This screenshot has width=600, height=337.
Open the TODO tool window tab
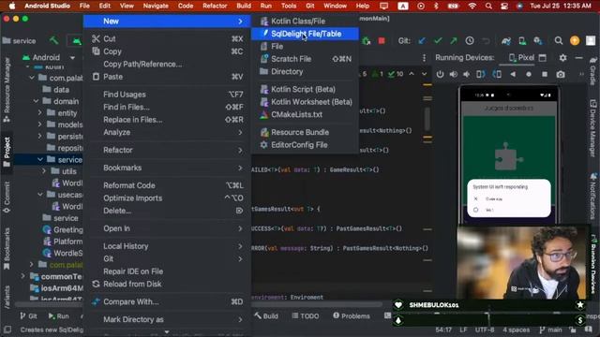click(306, 316)
